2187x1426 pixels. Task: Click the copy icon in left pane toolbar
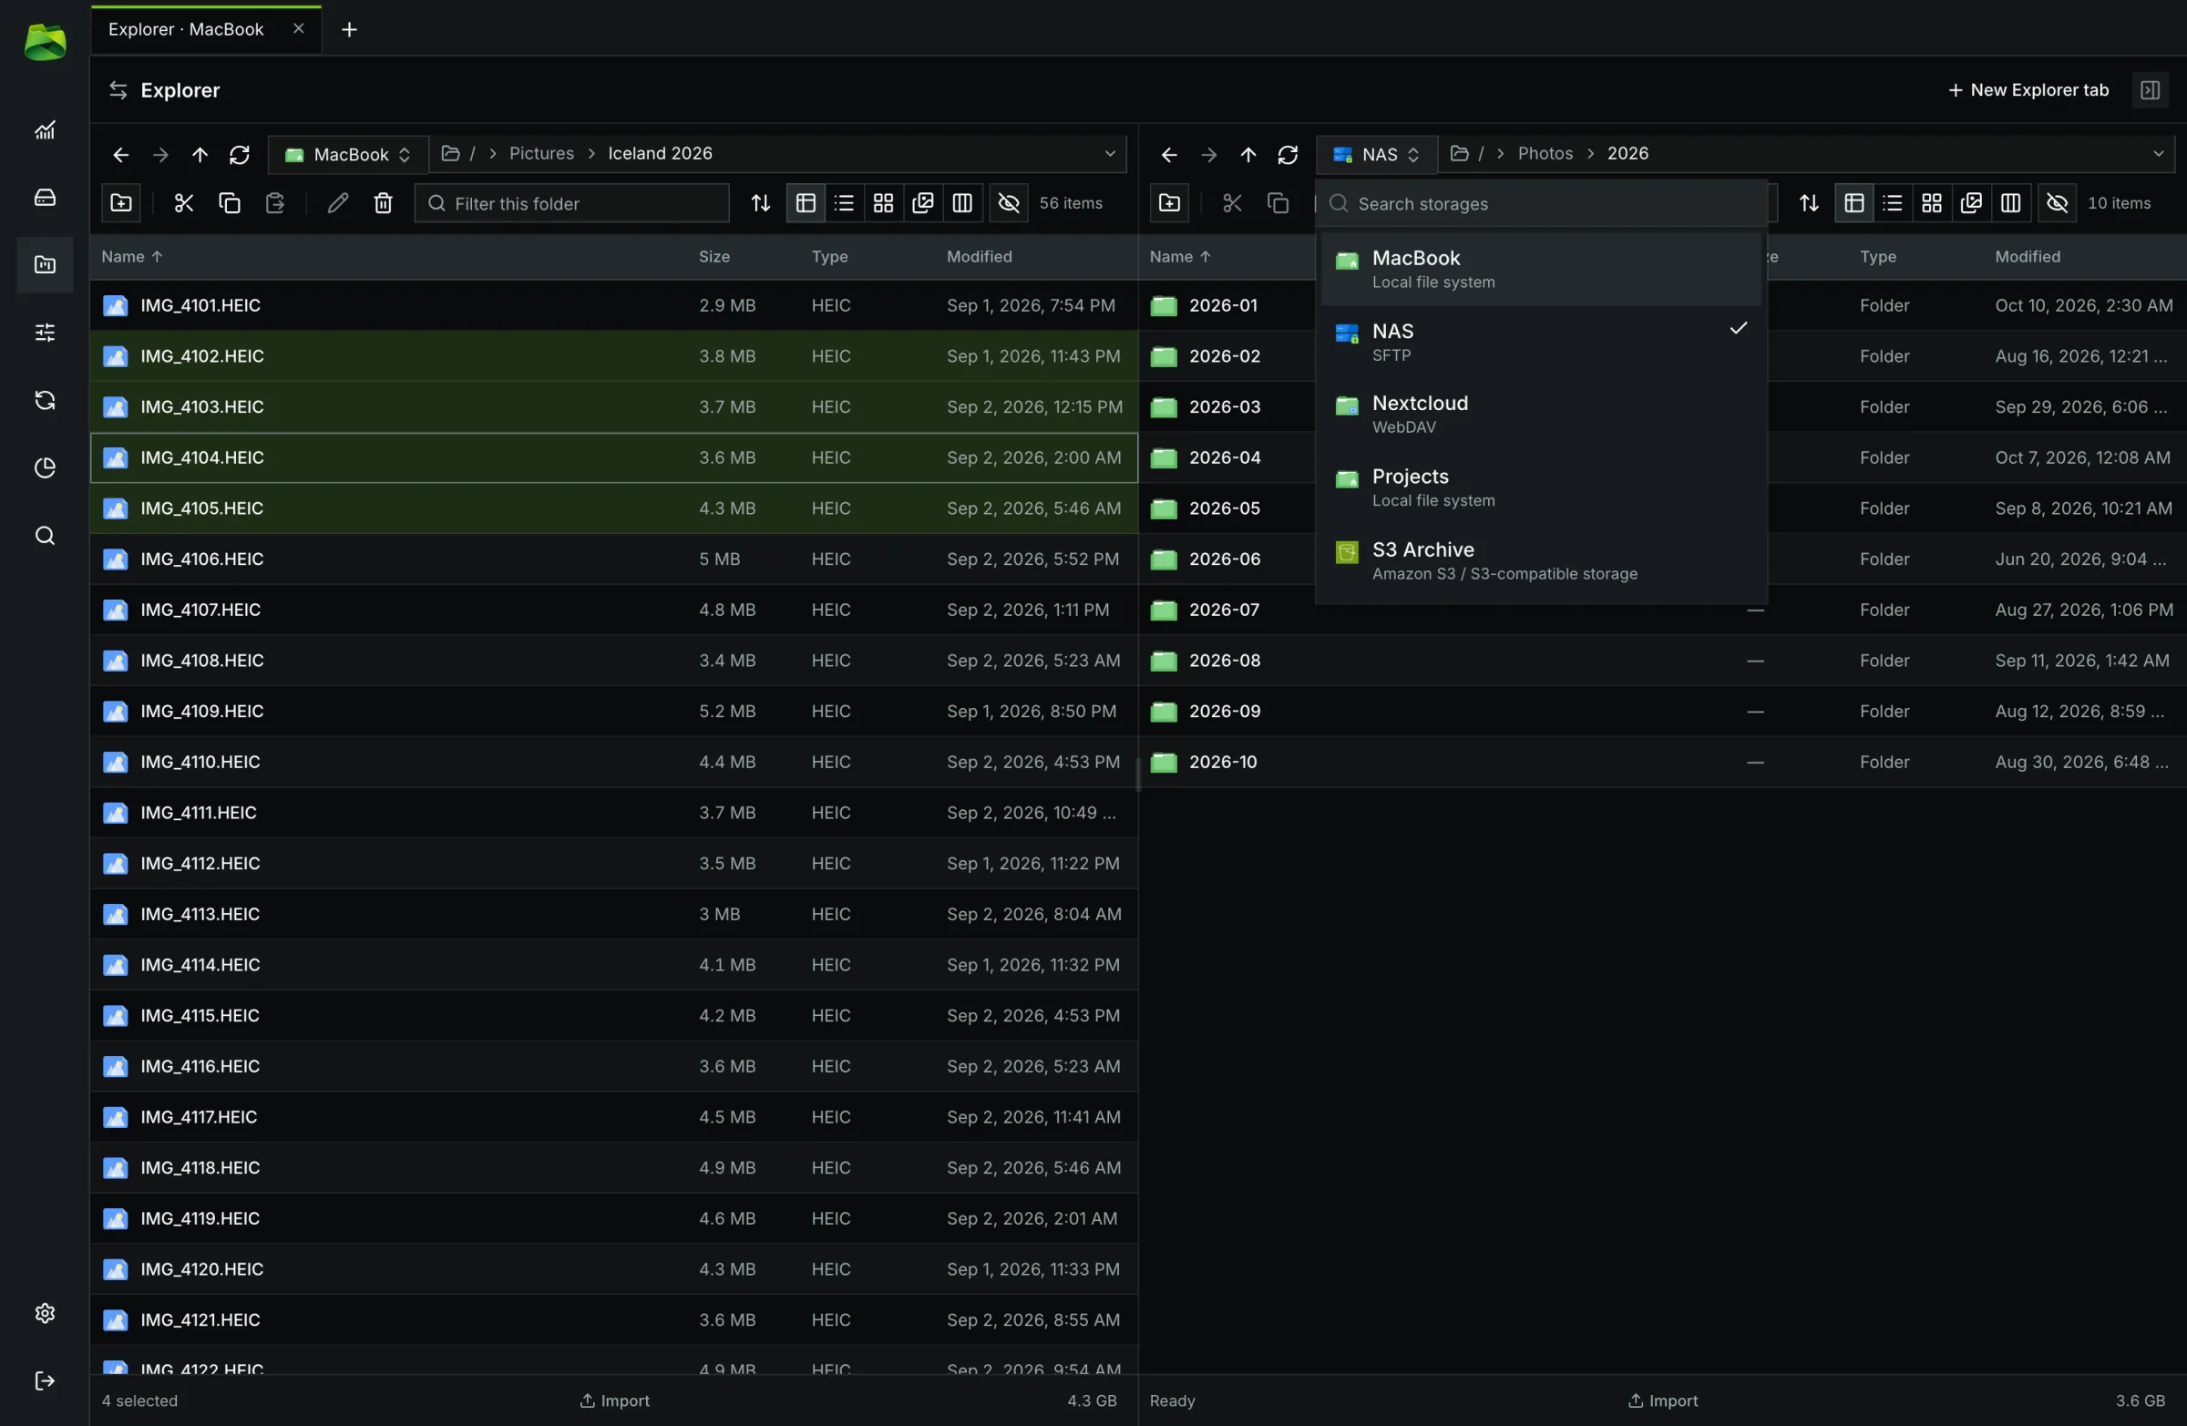tap(230, 203)
